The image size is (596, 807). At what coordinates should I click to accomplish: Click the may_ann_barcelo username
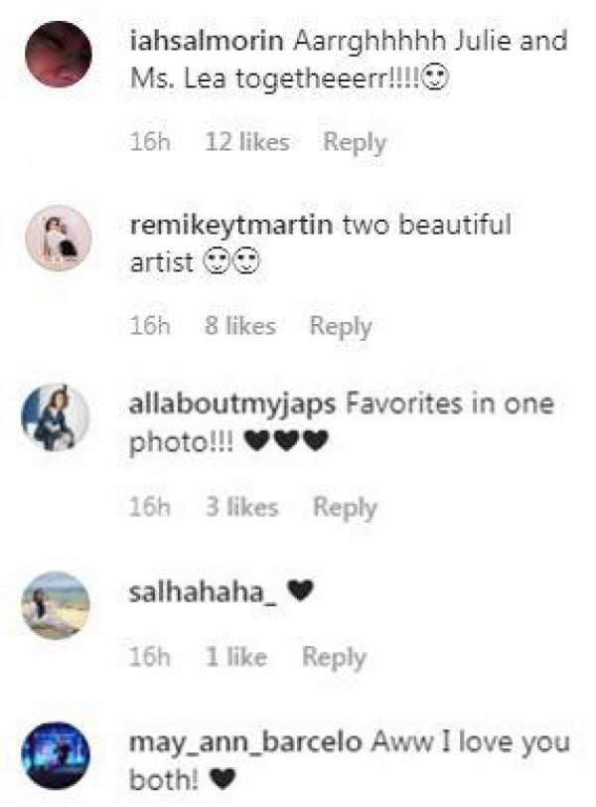[x=245, y=742]
